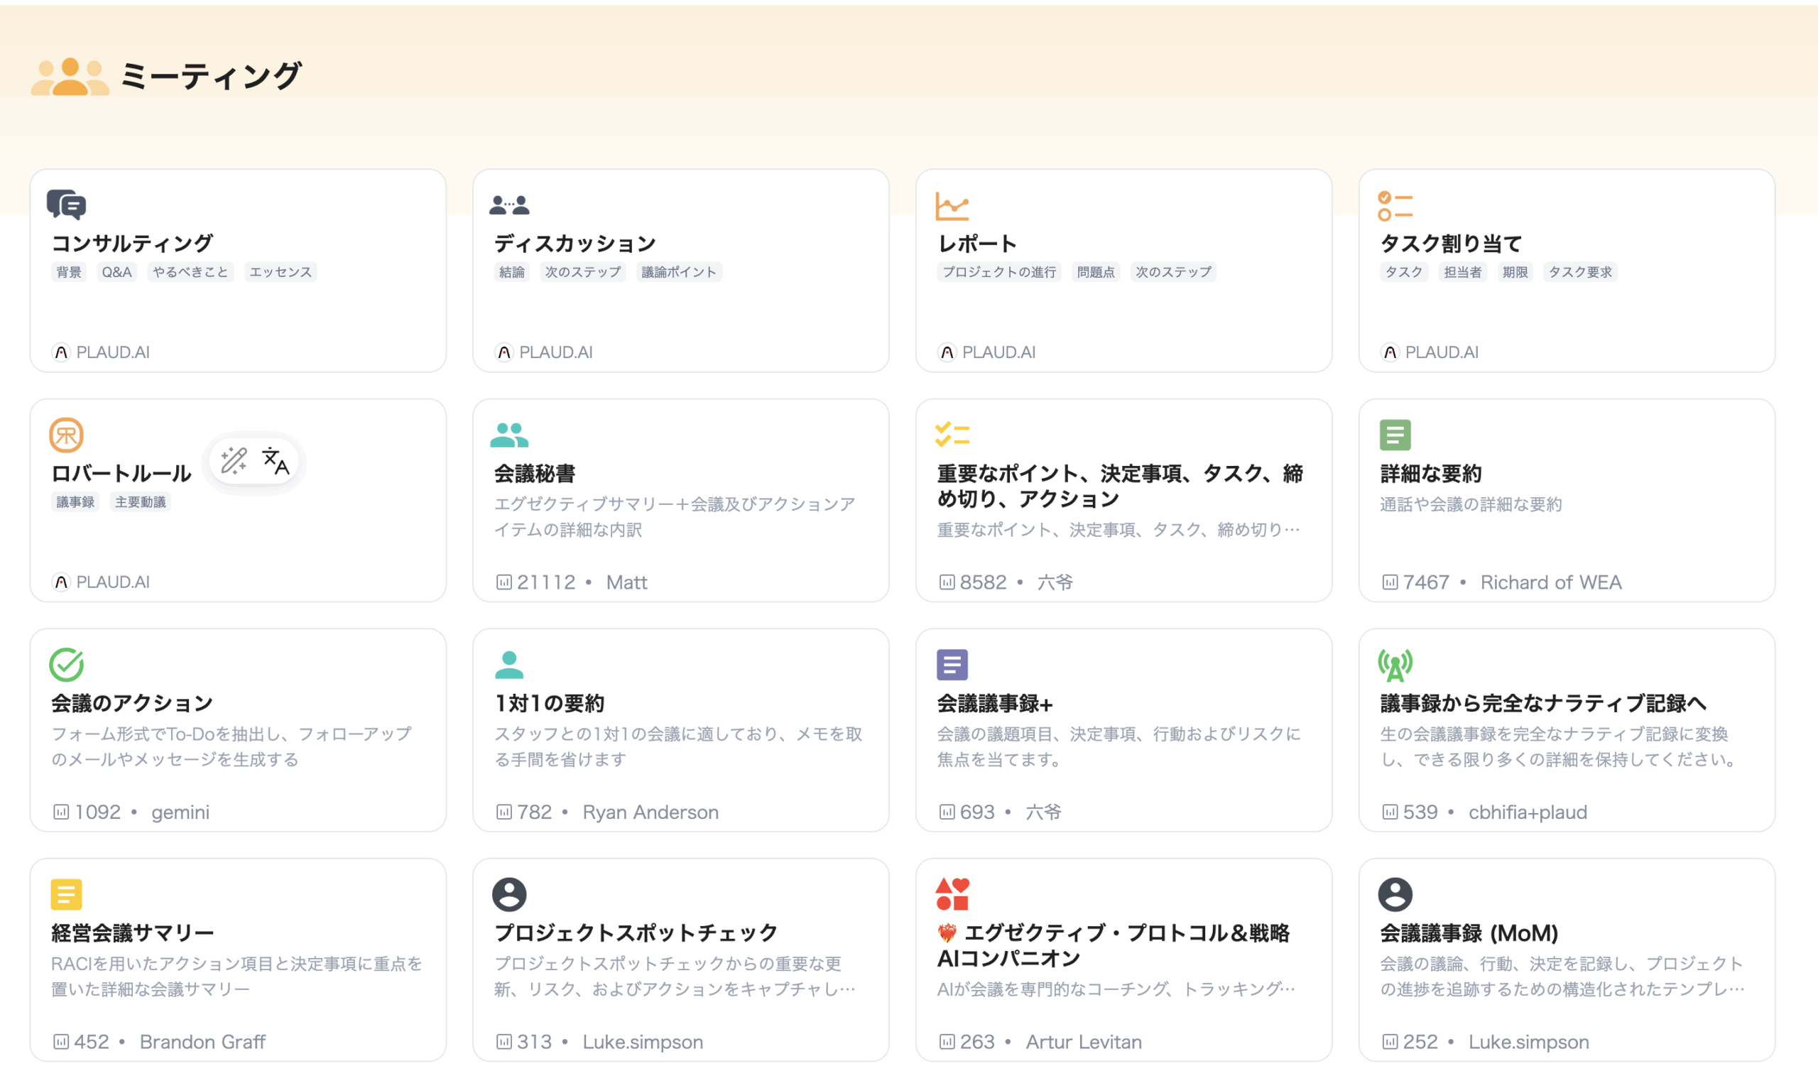The image size is (1818, 1071).
Task: Click the PLAUD.AI logo in タスク割り当て card
Action: pyautogui.click(x=1390, y=352)
